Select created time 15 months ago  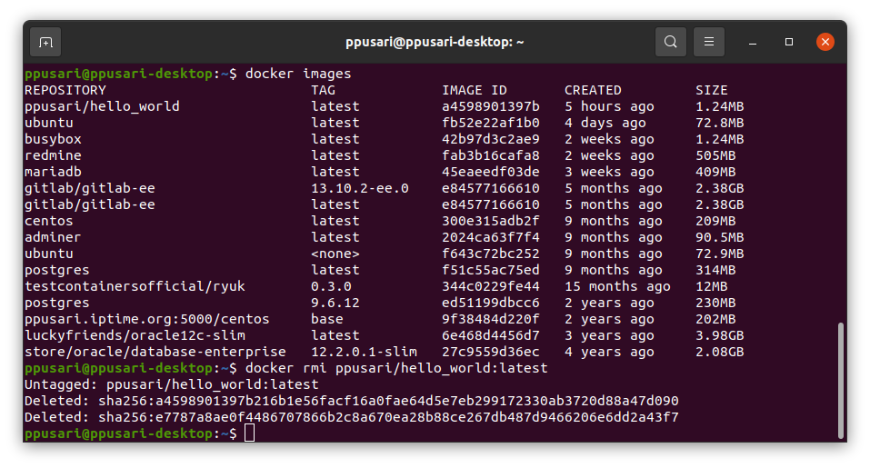(x=617, y=286)
